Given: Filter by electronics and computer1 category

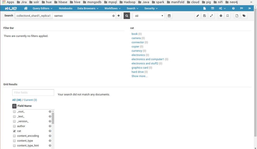Looking at the screenshot, I should click(x=148, y=59).
